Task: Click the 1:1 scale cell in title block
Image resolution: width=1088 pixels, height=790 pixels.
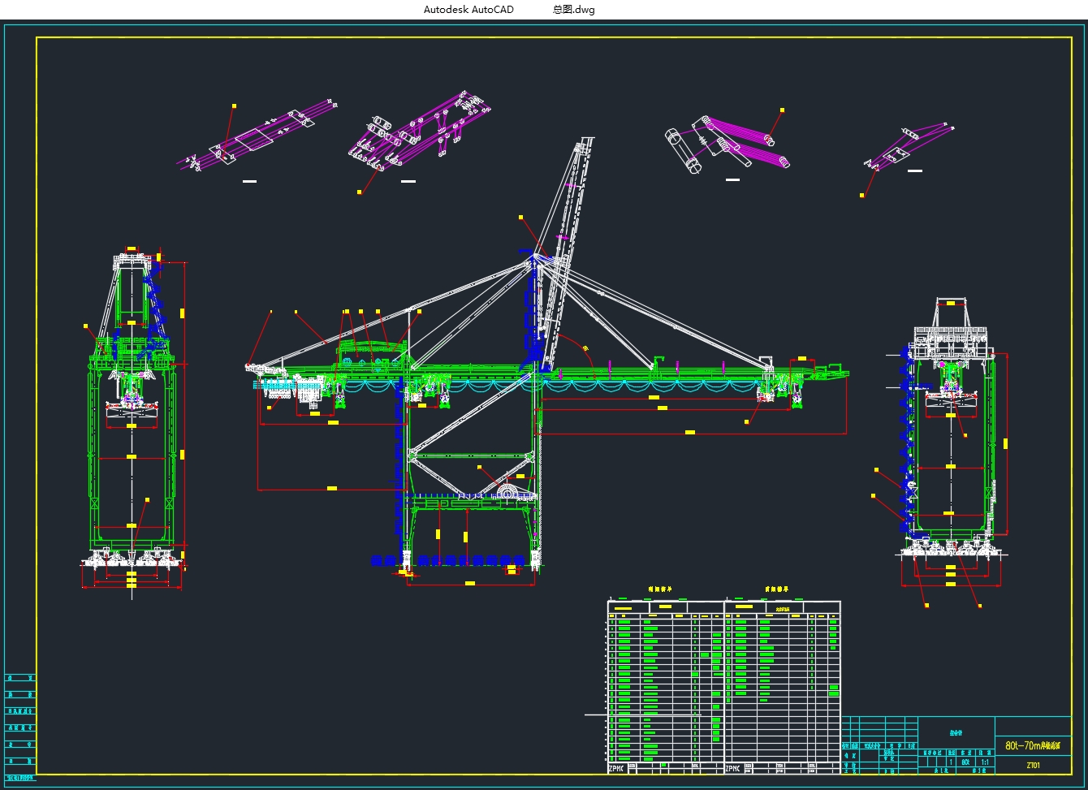Action: [984, 762]
